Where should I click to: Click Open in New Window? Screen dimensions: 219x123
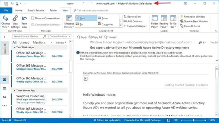tap(194, 21)
